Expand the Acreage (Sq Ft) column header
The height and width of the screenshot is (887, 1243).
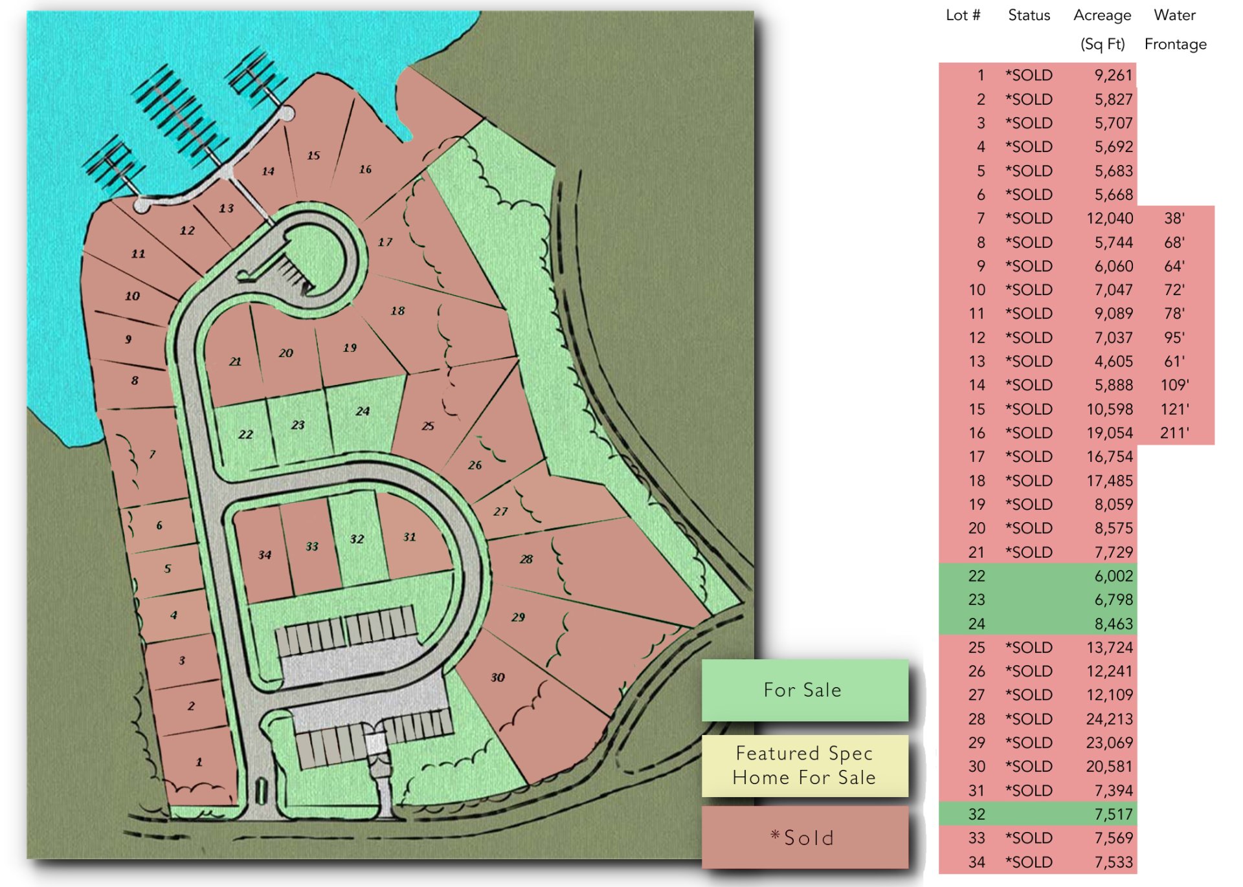pos(1103,29)
